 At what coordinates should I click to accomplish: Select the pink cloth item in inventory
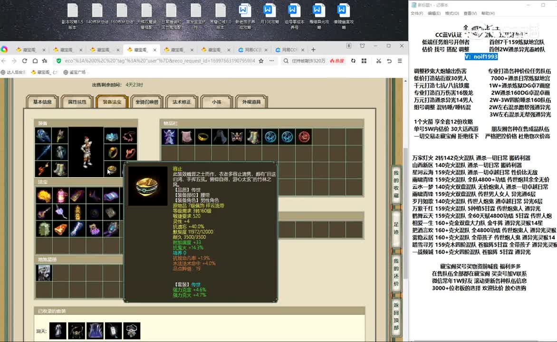[x=186, y=137]
